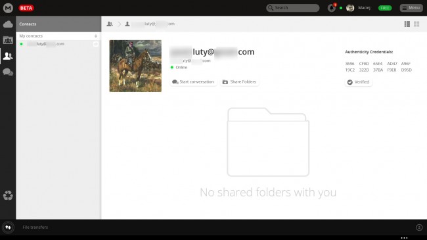Screen dimensions: 427x240
Task: Click the Verified credentials button
Action: [x=359, y=82]
